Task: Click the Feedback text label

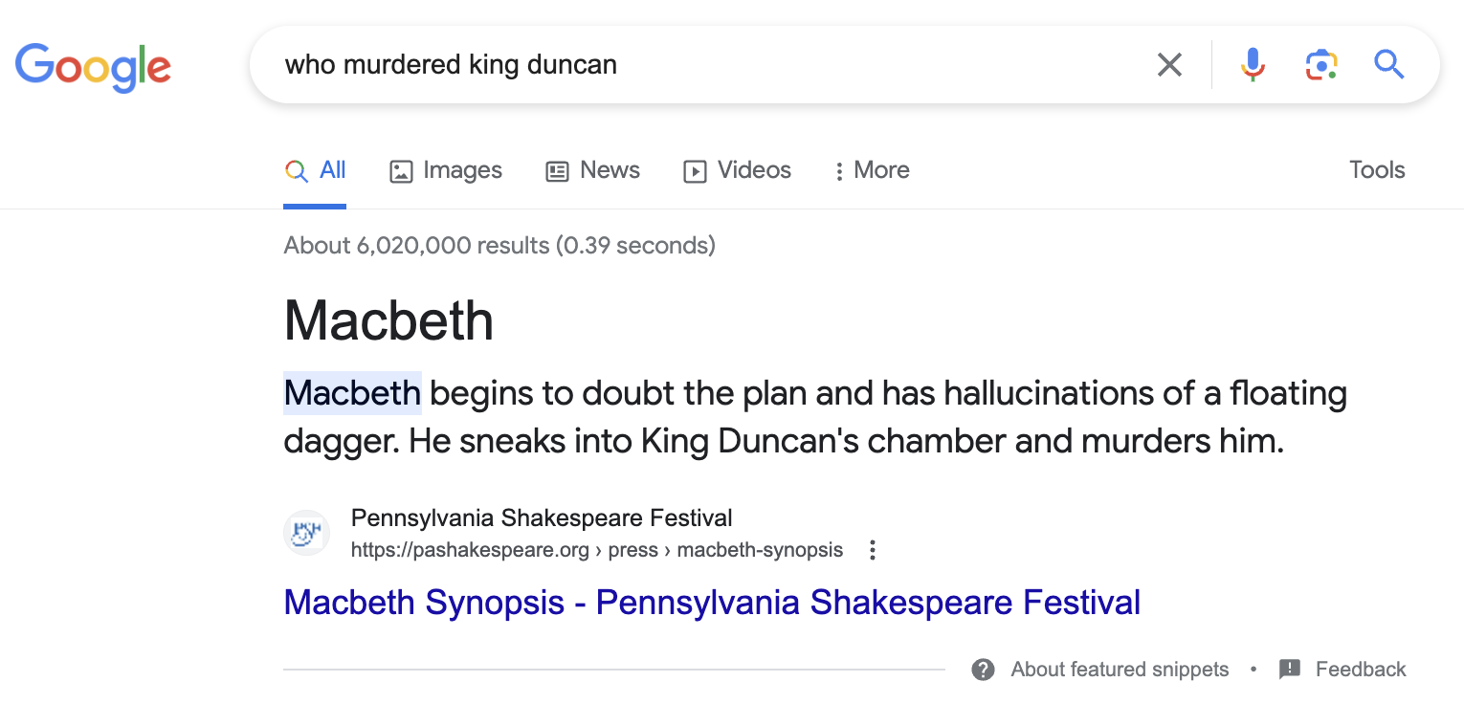Action: [x=1363, y=670]
